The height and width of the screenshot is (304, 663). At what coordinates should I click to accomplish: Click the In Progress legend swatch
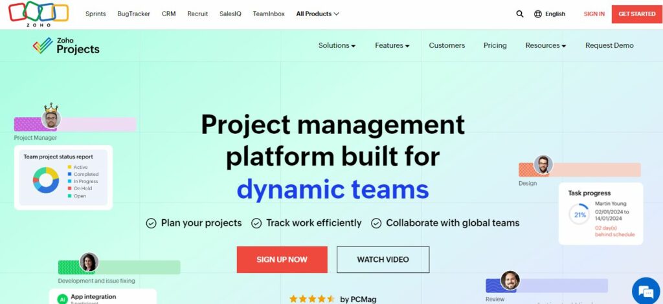(x=69, y=181)
